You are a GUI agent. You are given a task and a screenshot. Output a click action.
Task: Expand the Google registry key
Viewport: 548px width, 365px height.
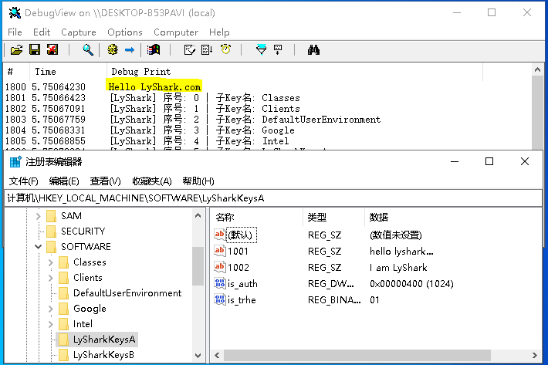coord(51,309)
